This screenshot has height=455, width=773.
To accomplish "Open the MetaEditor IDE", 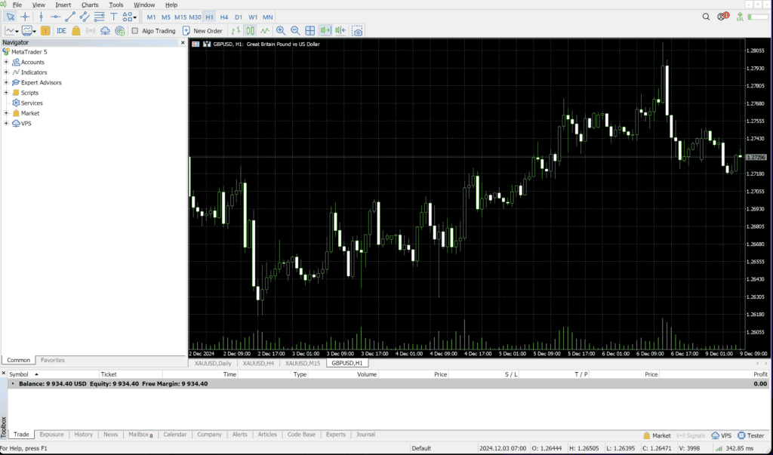I will [61, 31].
